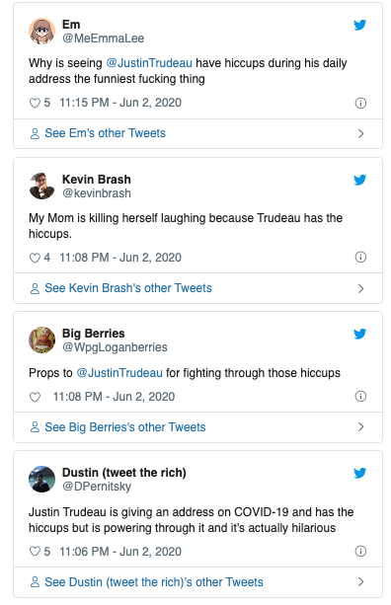
Task: Click info icon on Dustin's tweet
Action: 360,552
